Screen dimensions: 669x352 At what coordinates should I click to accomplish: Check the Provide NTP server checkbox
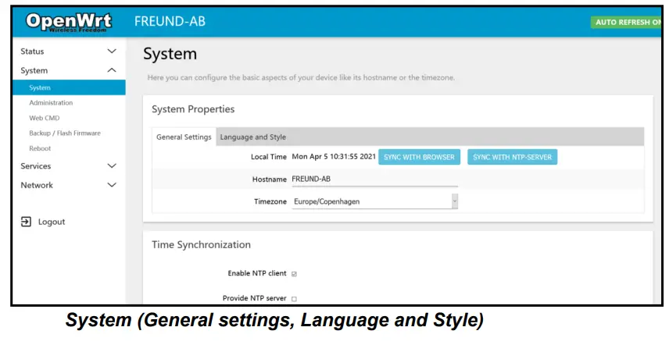pyautogui.click(x=295, y=298)
